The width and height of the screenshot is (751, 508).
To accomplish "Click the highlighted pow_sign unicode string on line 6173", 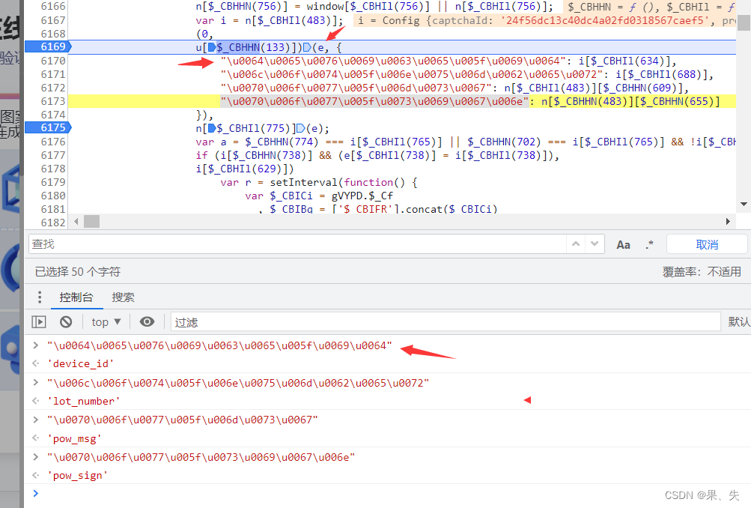I will pyautogui.click(x=374, y=101).
